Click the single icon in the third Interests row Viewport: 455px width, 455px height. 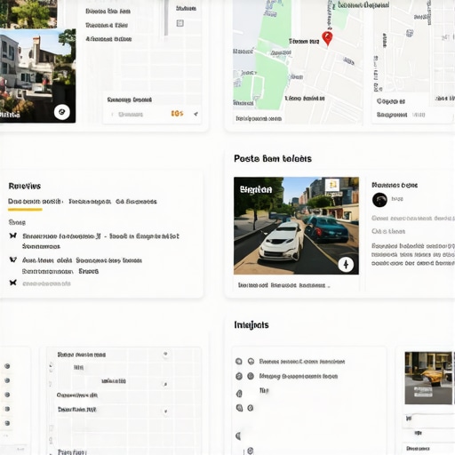coord(239,394)
